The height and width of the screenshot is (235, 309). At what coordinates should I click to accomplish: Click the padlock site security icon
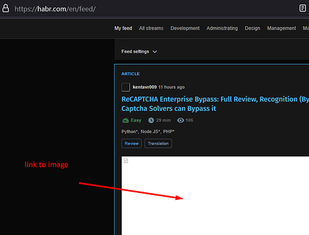point(6,9)
